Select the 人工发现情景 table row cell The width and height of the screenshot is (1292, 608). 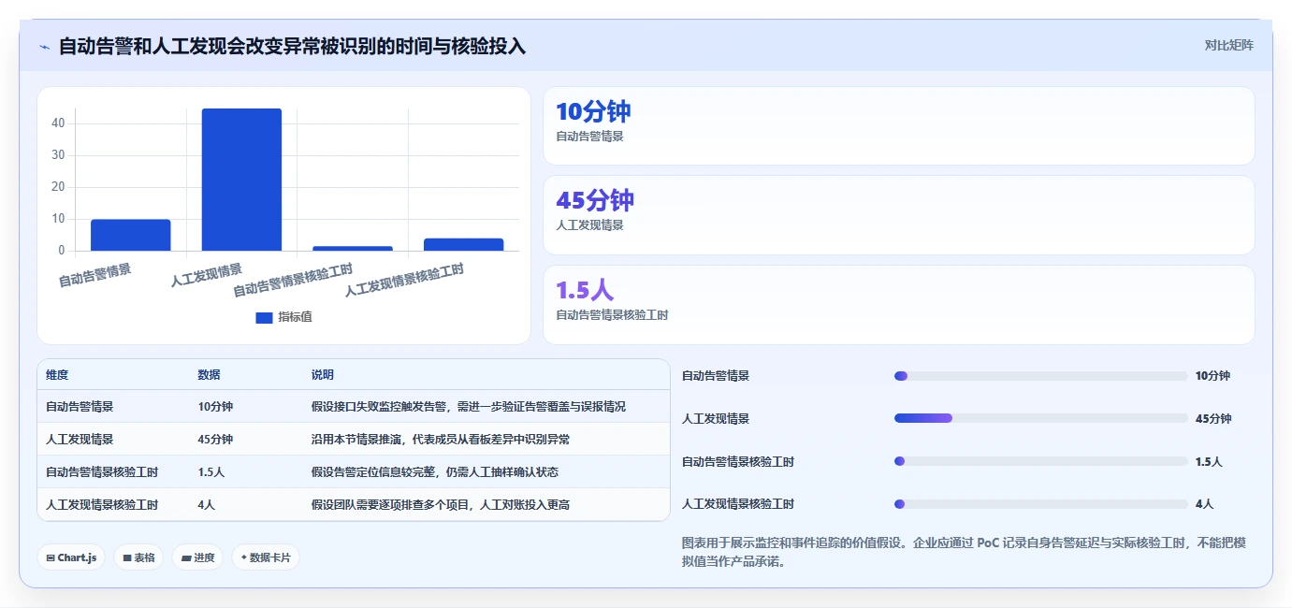(80, 440)
